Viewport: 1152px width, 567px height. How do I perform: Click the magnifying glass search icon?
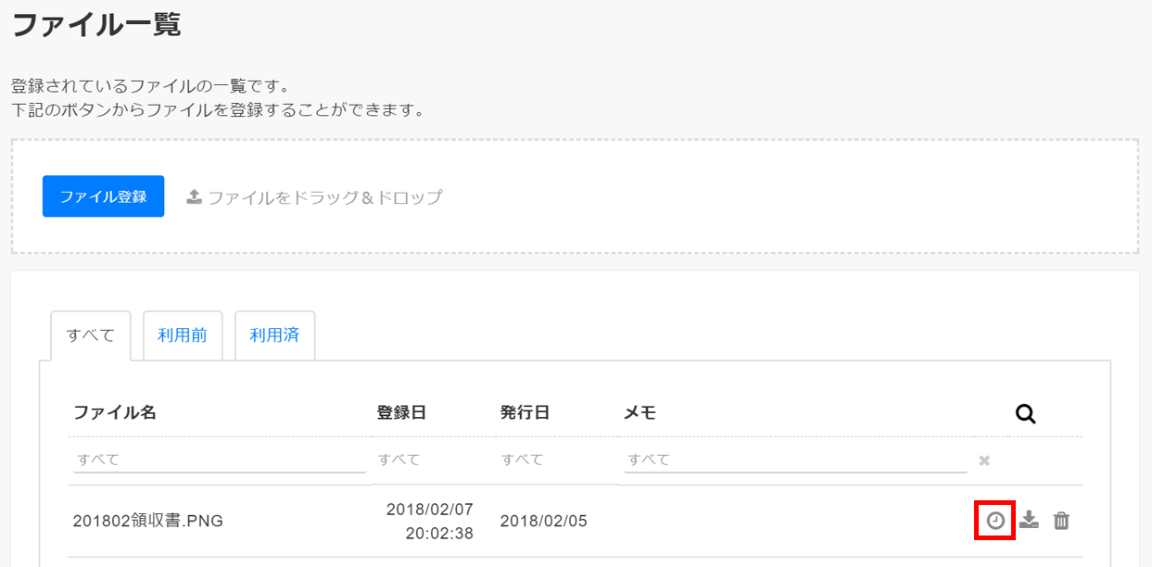pos(1025,414)
